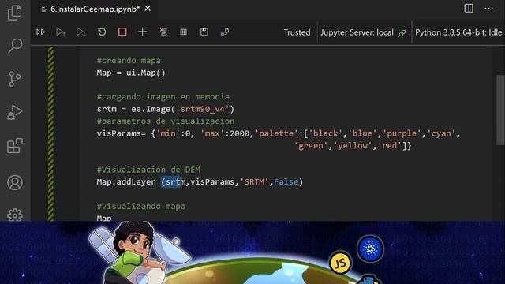Viewport: 505px width, 284px height.
Task: Place cursor in 'Map = ui.Map()' line
Action: click(131, 73)
